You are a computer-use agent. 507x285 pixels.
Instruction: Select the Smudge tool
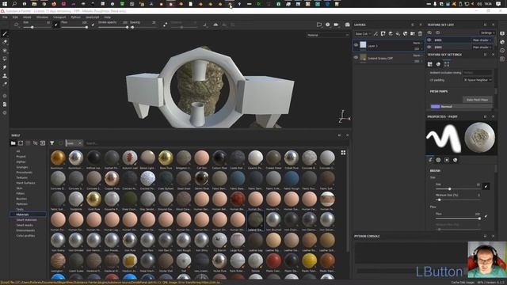coord(5,67)
